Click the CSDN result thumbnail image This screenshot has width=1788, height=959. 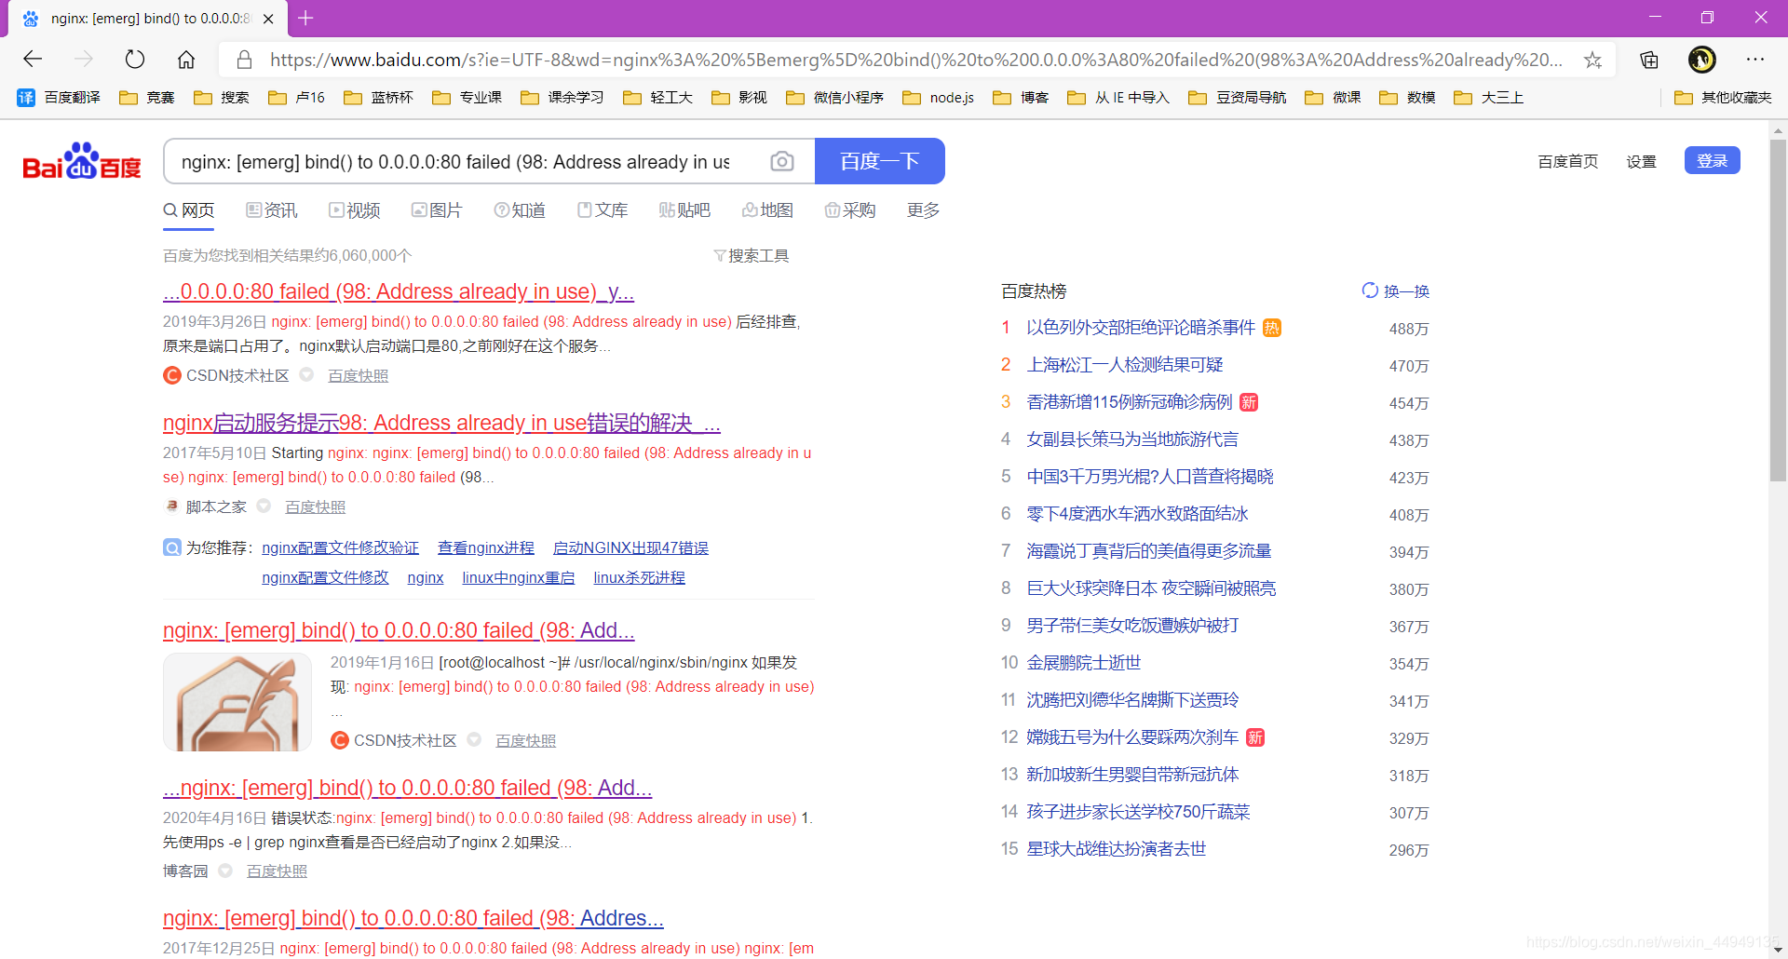[x=237, y=702]
